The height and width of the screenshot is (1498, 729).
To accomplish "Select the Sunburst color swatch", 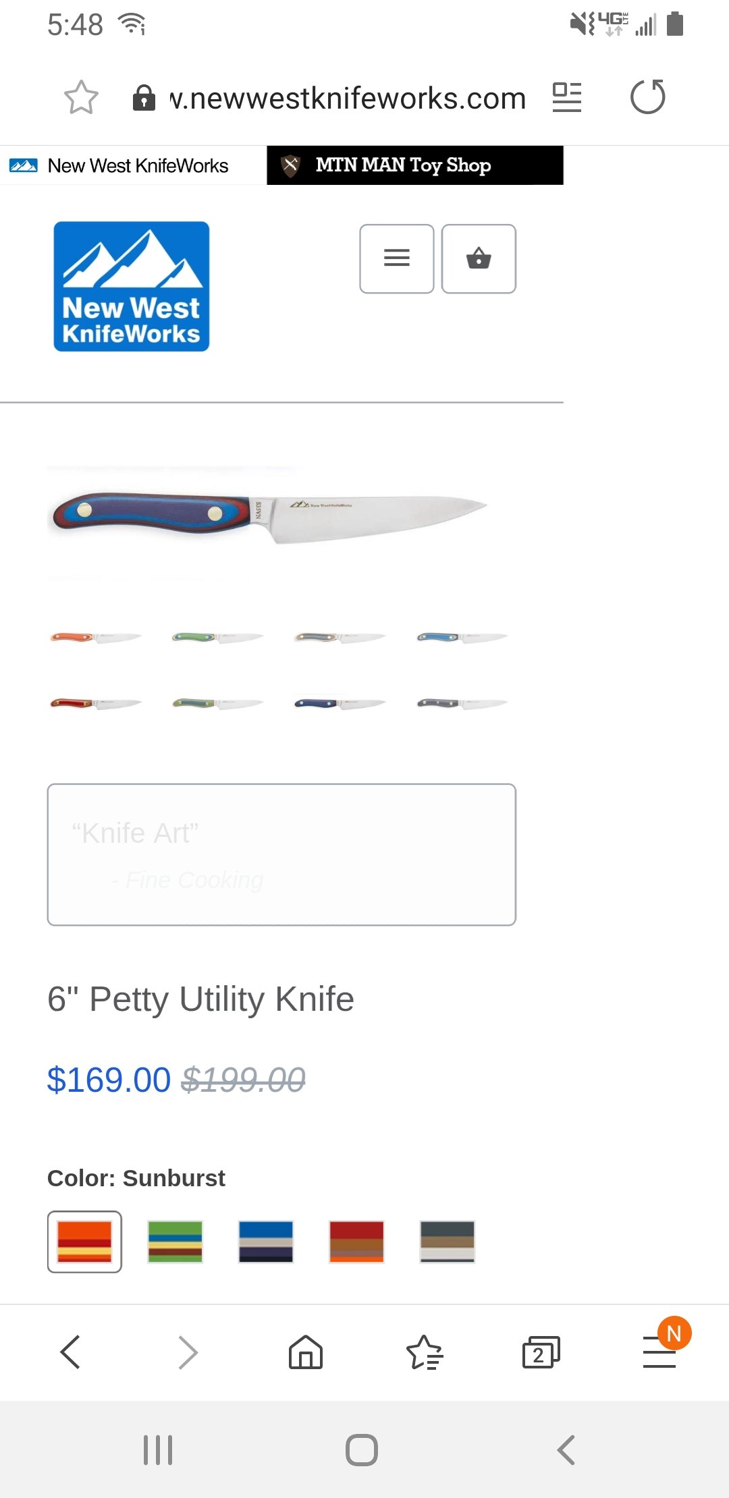I will [x=84, y=1242].
